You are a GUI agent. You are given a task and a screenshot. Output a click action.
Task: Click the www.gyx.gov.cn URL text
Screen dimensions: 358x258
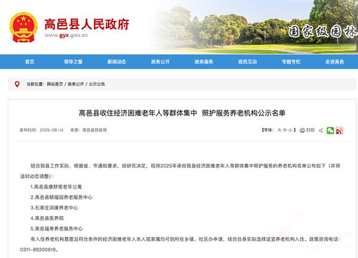pos(66,35)
